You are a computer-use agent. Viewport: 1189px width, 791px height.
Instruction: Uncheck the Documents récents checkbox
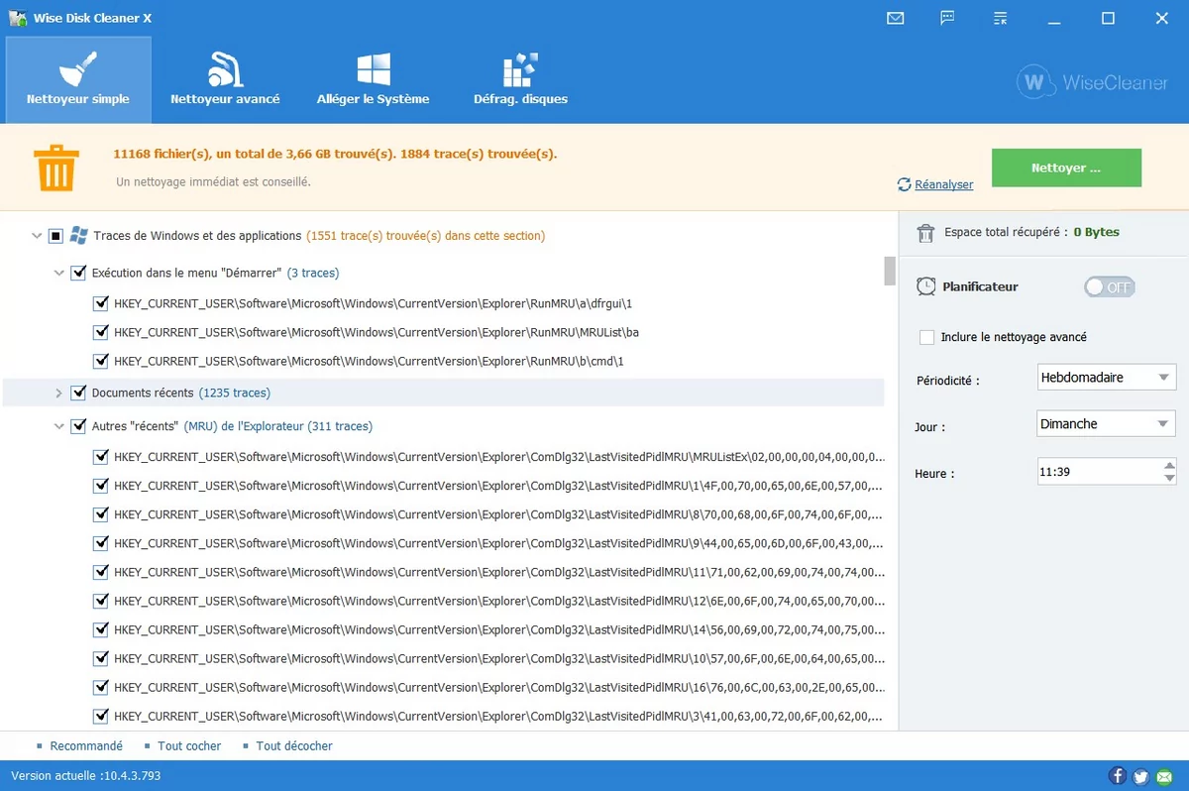[78, 393]
